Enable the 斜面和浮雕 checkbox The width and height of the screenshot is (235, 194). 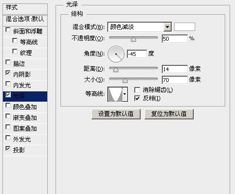8,30
